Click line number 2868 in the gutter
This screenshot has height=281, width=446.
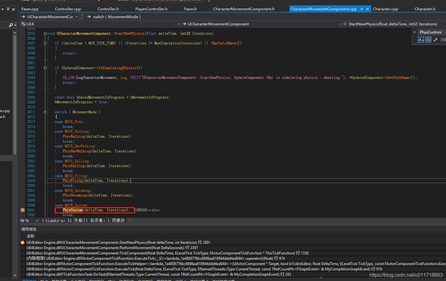coord(31,97)
